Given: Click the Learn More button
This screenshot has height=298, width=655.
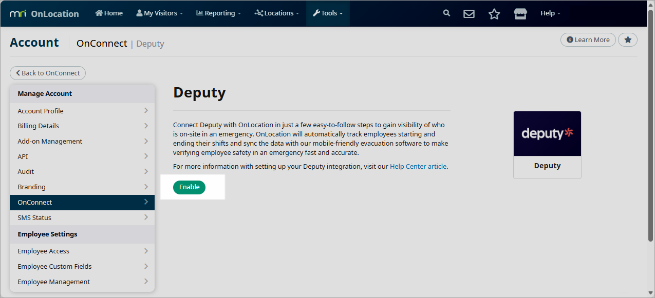Looking at the screenshot, I should [x=588, y=40].
